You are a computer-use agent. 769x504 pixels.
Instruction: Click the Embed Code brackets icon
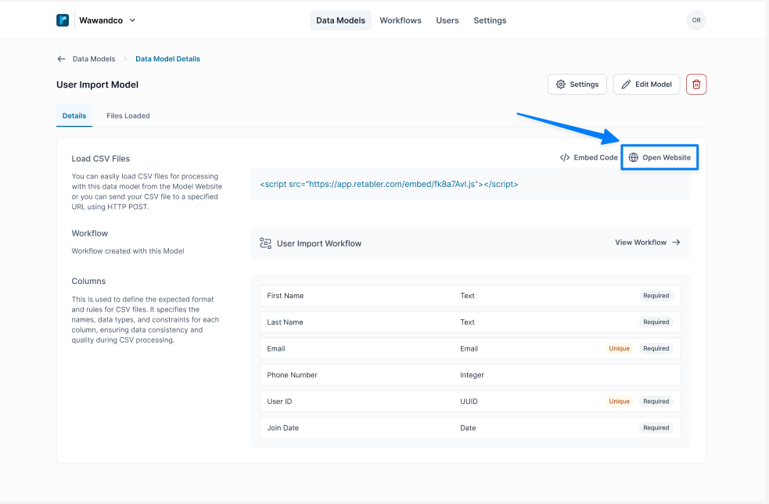[x=565, y=157]
